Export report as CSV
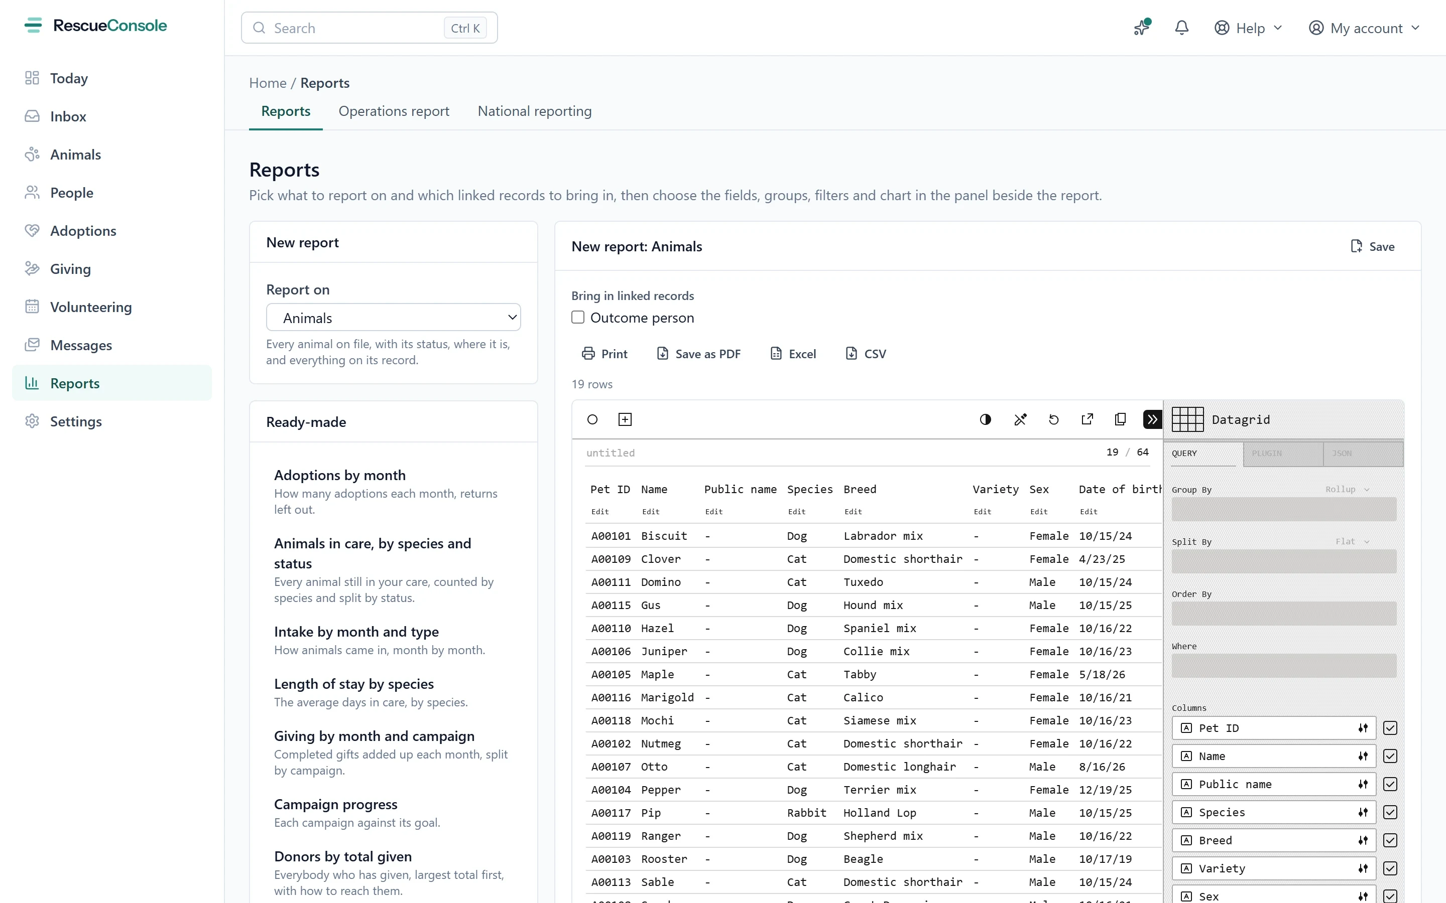This screenshot has width=1446, height=903. (866, 354)
